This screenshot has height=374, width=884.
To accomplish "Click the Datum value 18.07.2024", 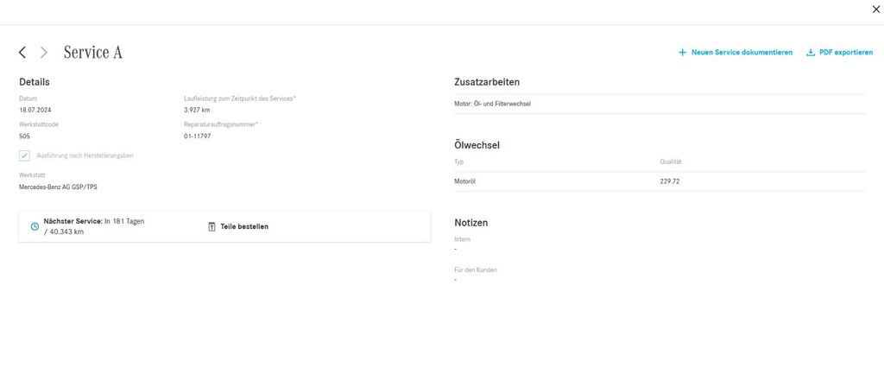I will coord(35,111).
